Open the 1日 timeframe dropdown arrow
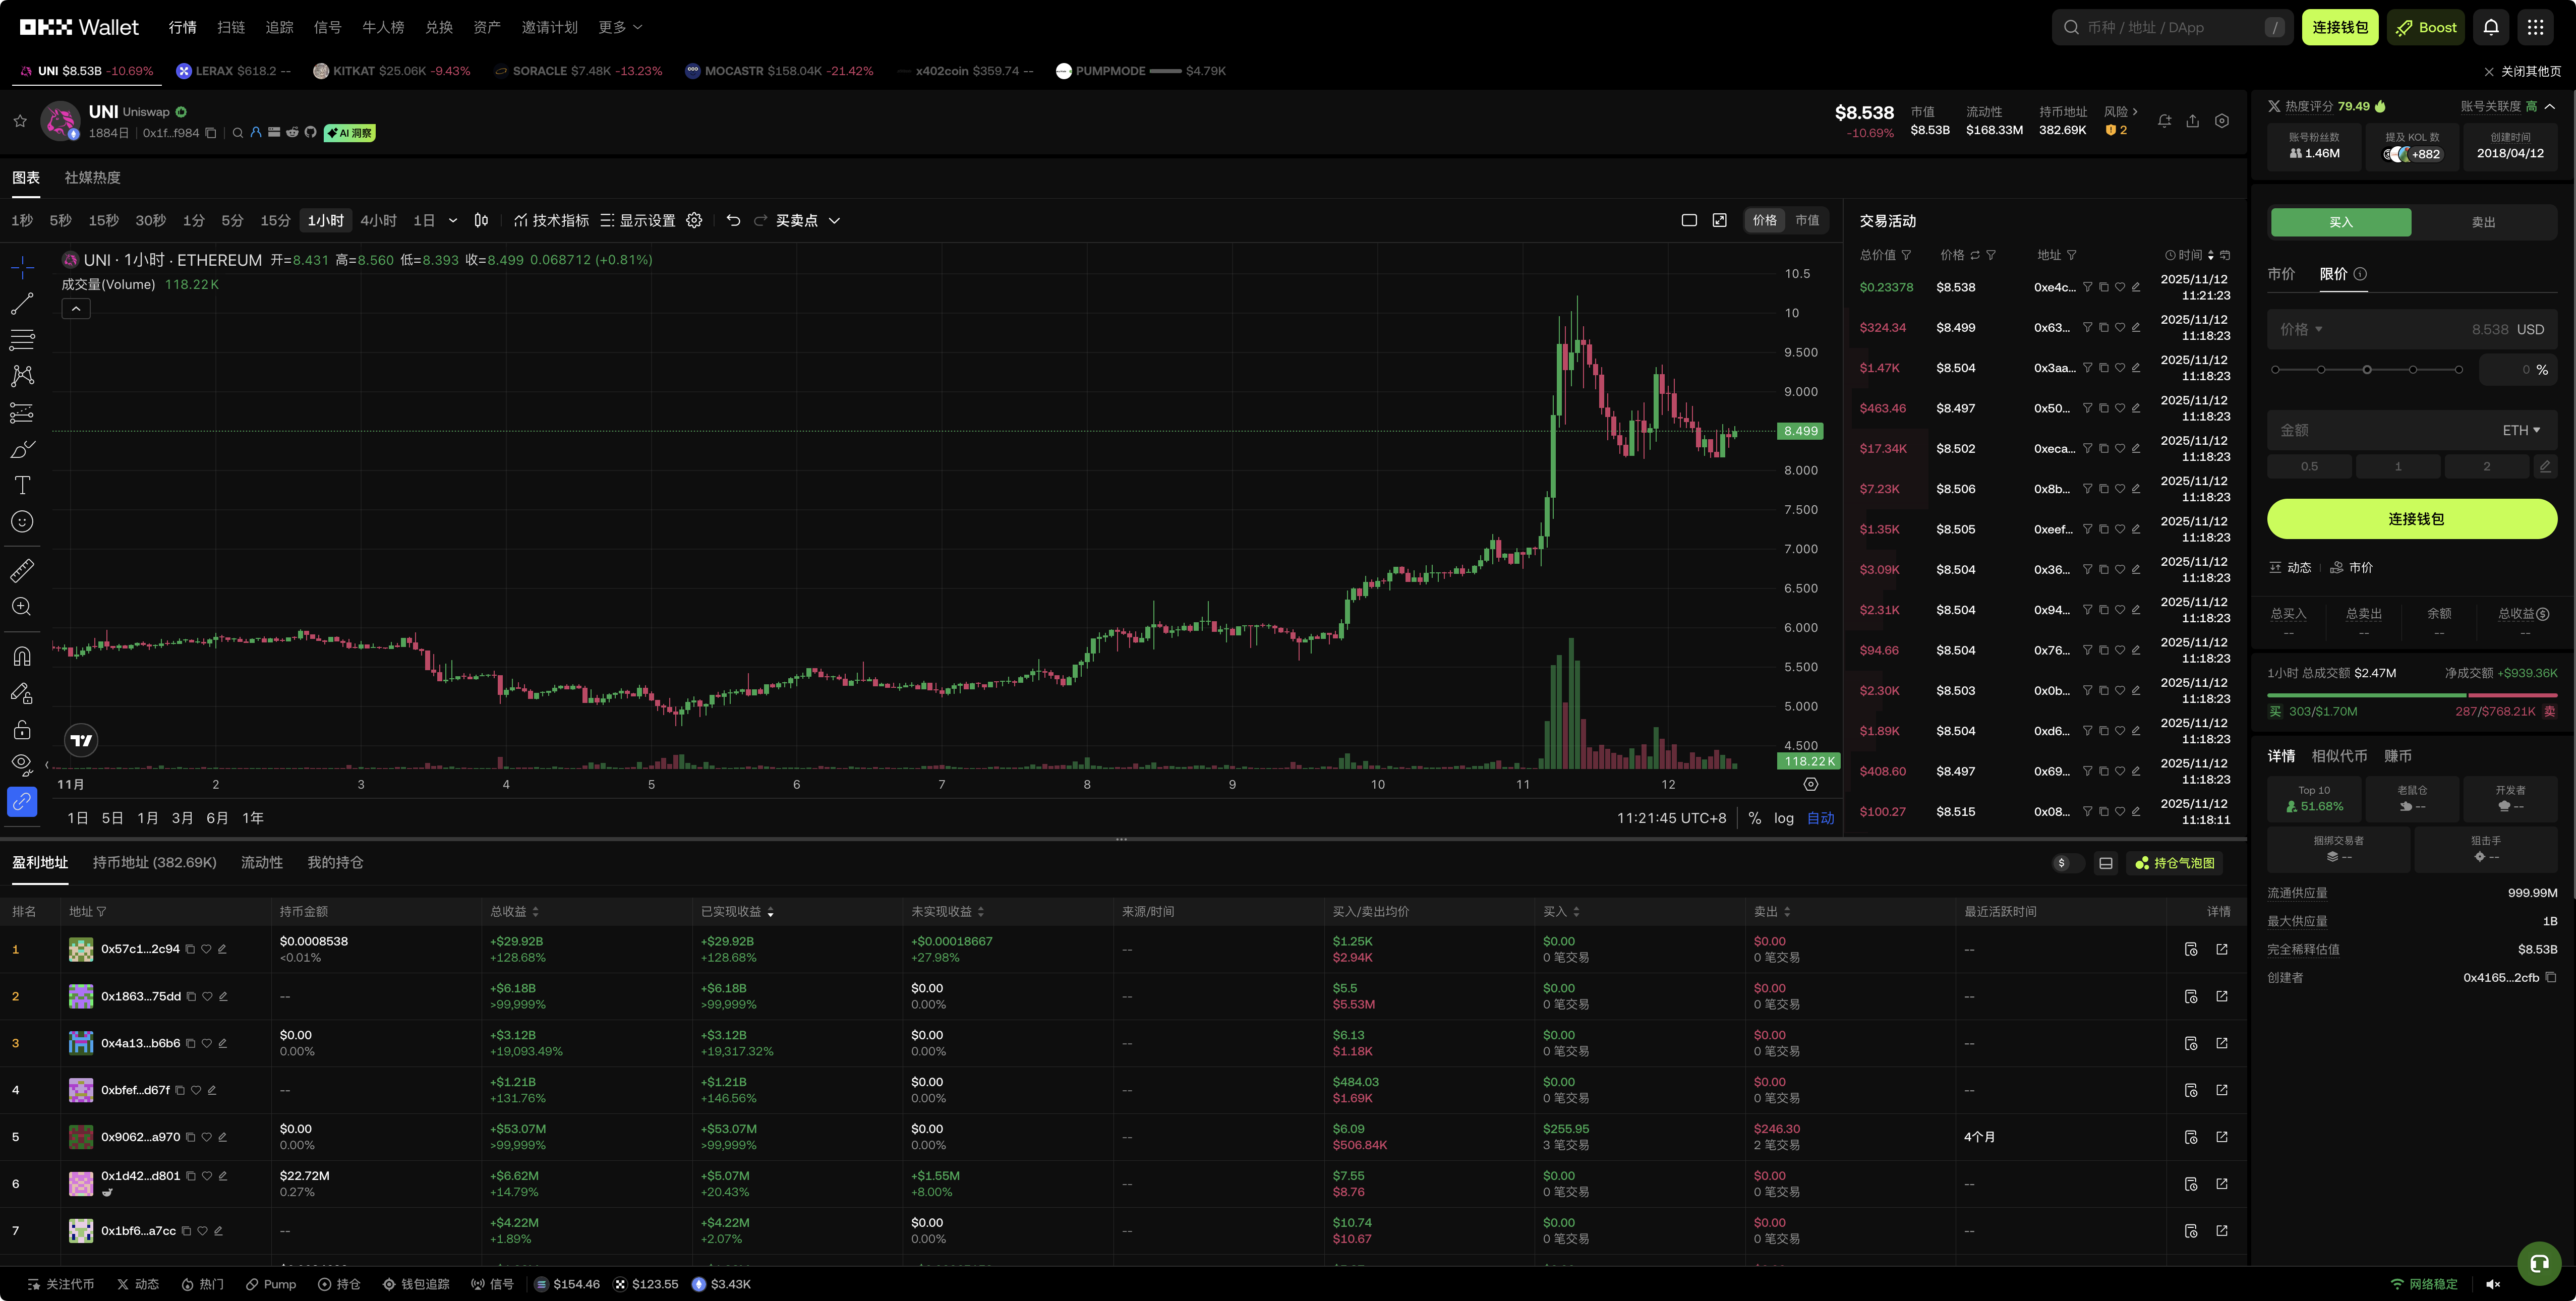2576x1301 pixels. (452, 220)
